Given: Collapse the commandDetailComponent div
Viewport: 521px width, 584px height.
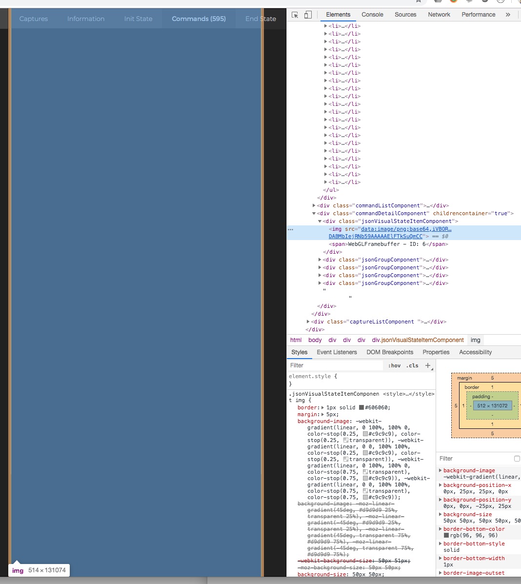Looking at the screenshot, I should (x=315, y=213).
